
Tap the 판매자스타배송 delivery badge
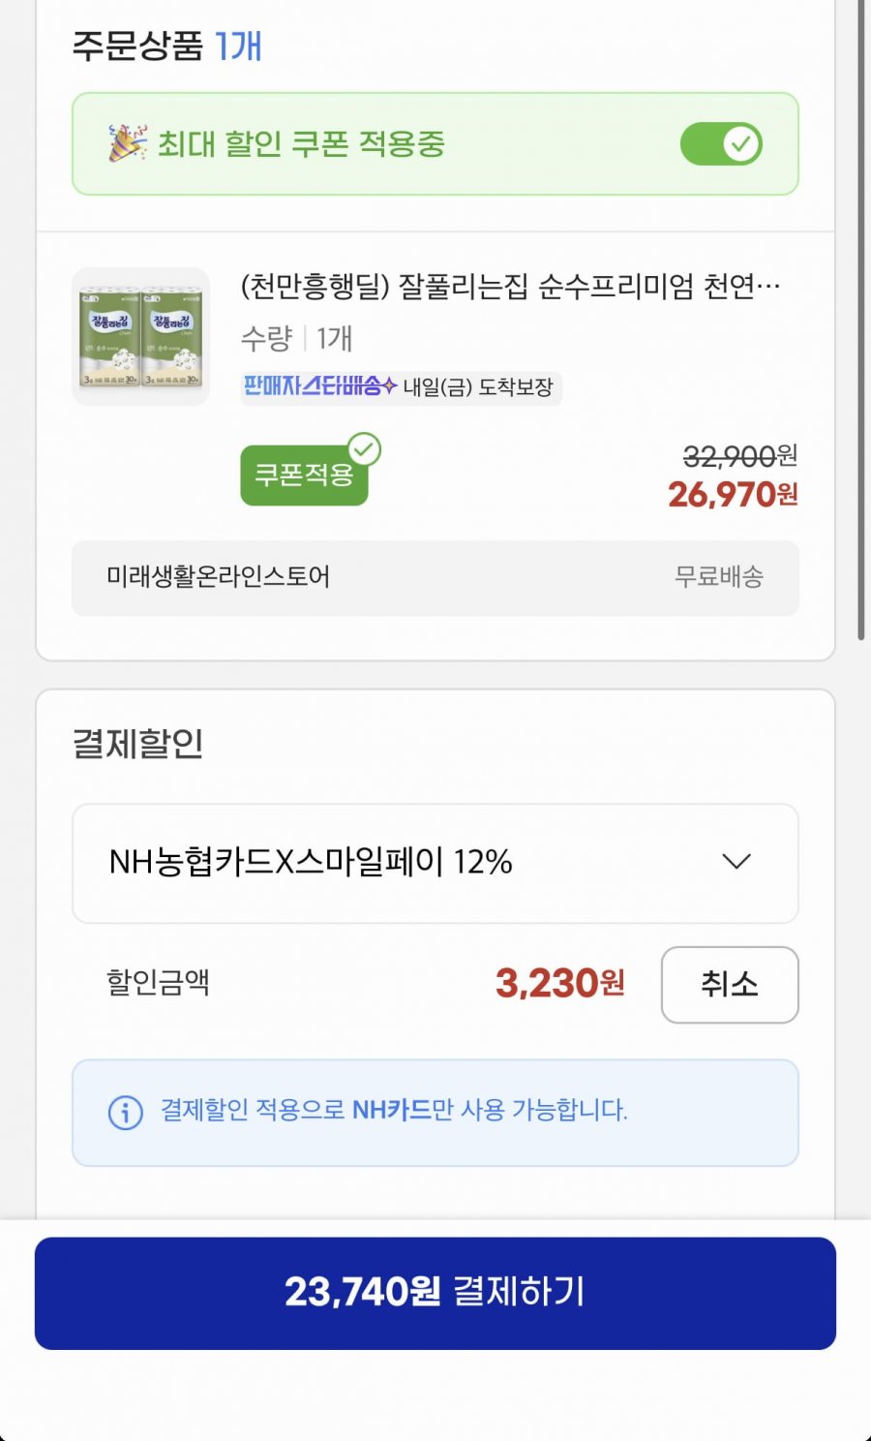319,386
